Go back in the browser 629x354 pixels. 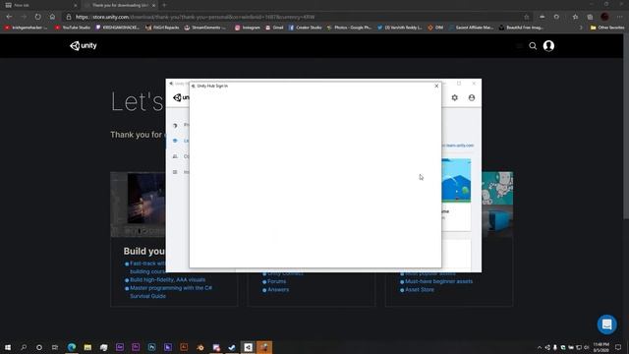[x=9, y=17]
